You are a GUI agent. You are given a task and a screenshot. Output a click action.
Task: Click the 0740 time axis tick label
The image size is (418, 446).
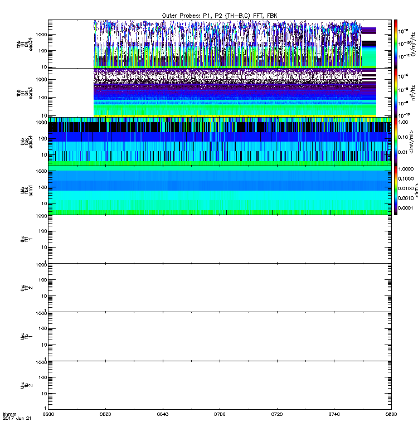334,415
